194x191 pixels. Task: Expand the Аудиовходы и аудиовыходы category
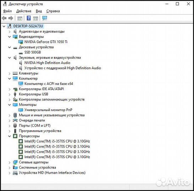click(x=9, y=31)
